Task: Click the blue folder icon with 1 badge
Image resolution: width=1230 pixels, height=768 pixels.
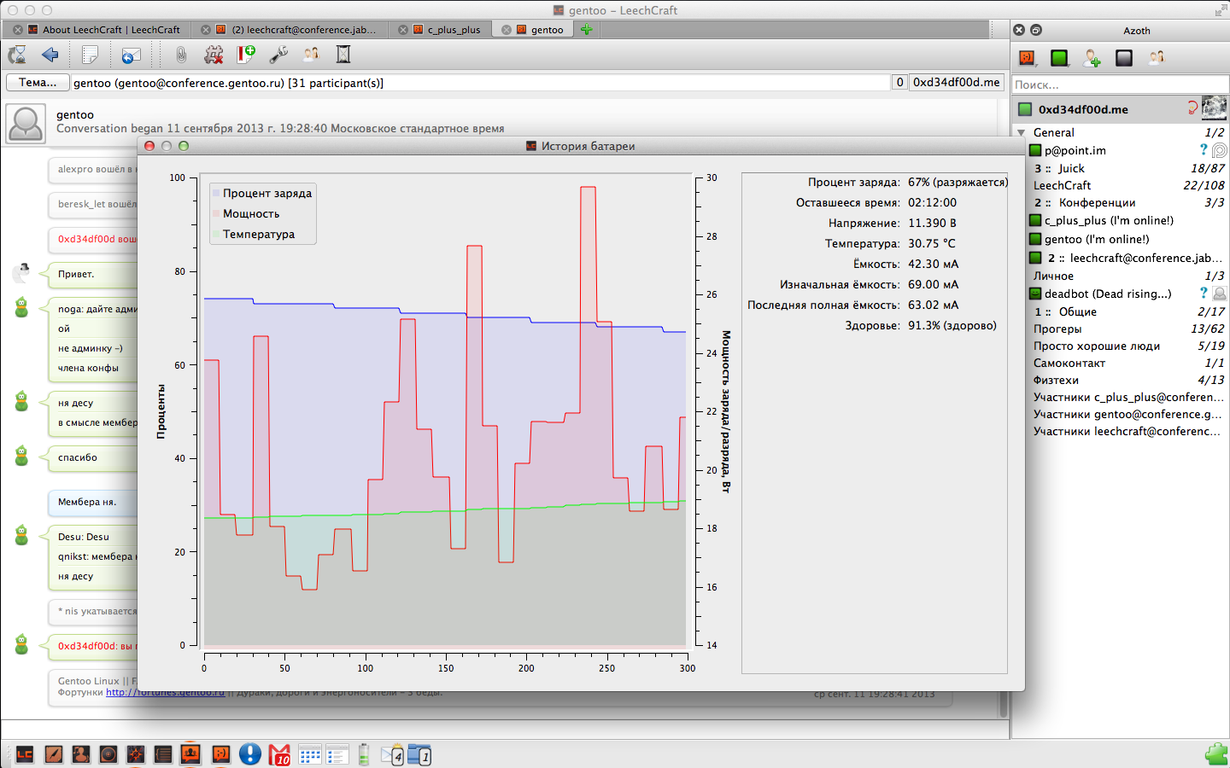Action: 419,755
